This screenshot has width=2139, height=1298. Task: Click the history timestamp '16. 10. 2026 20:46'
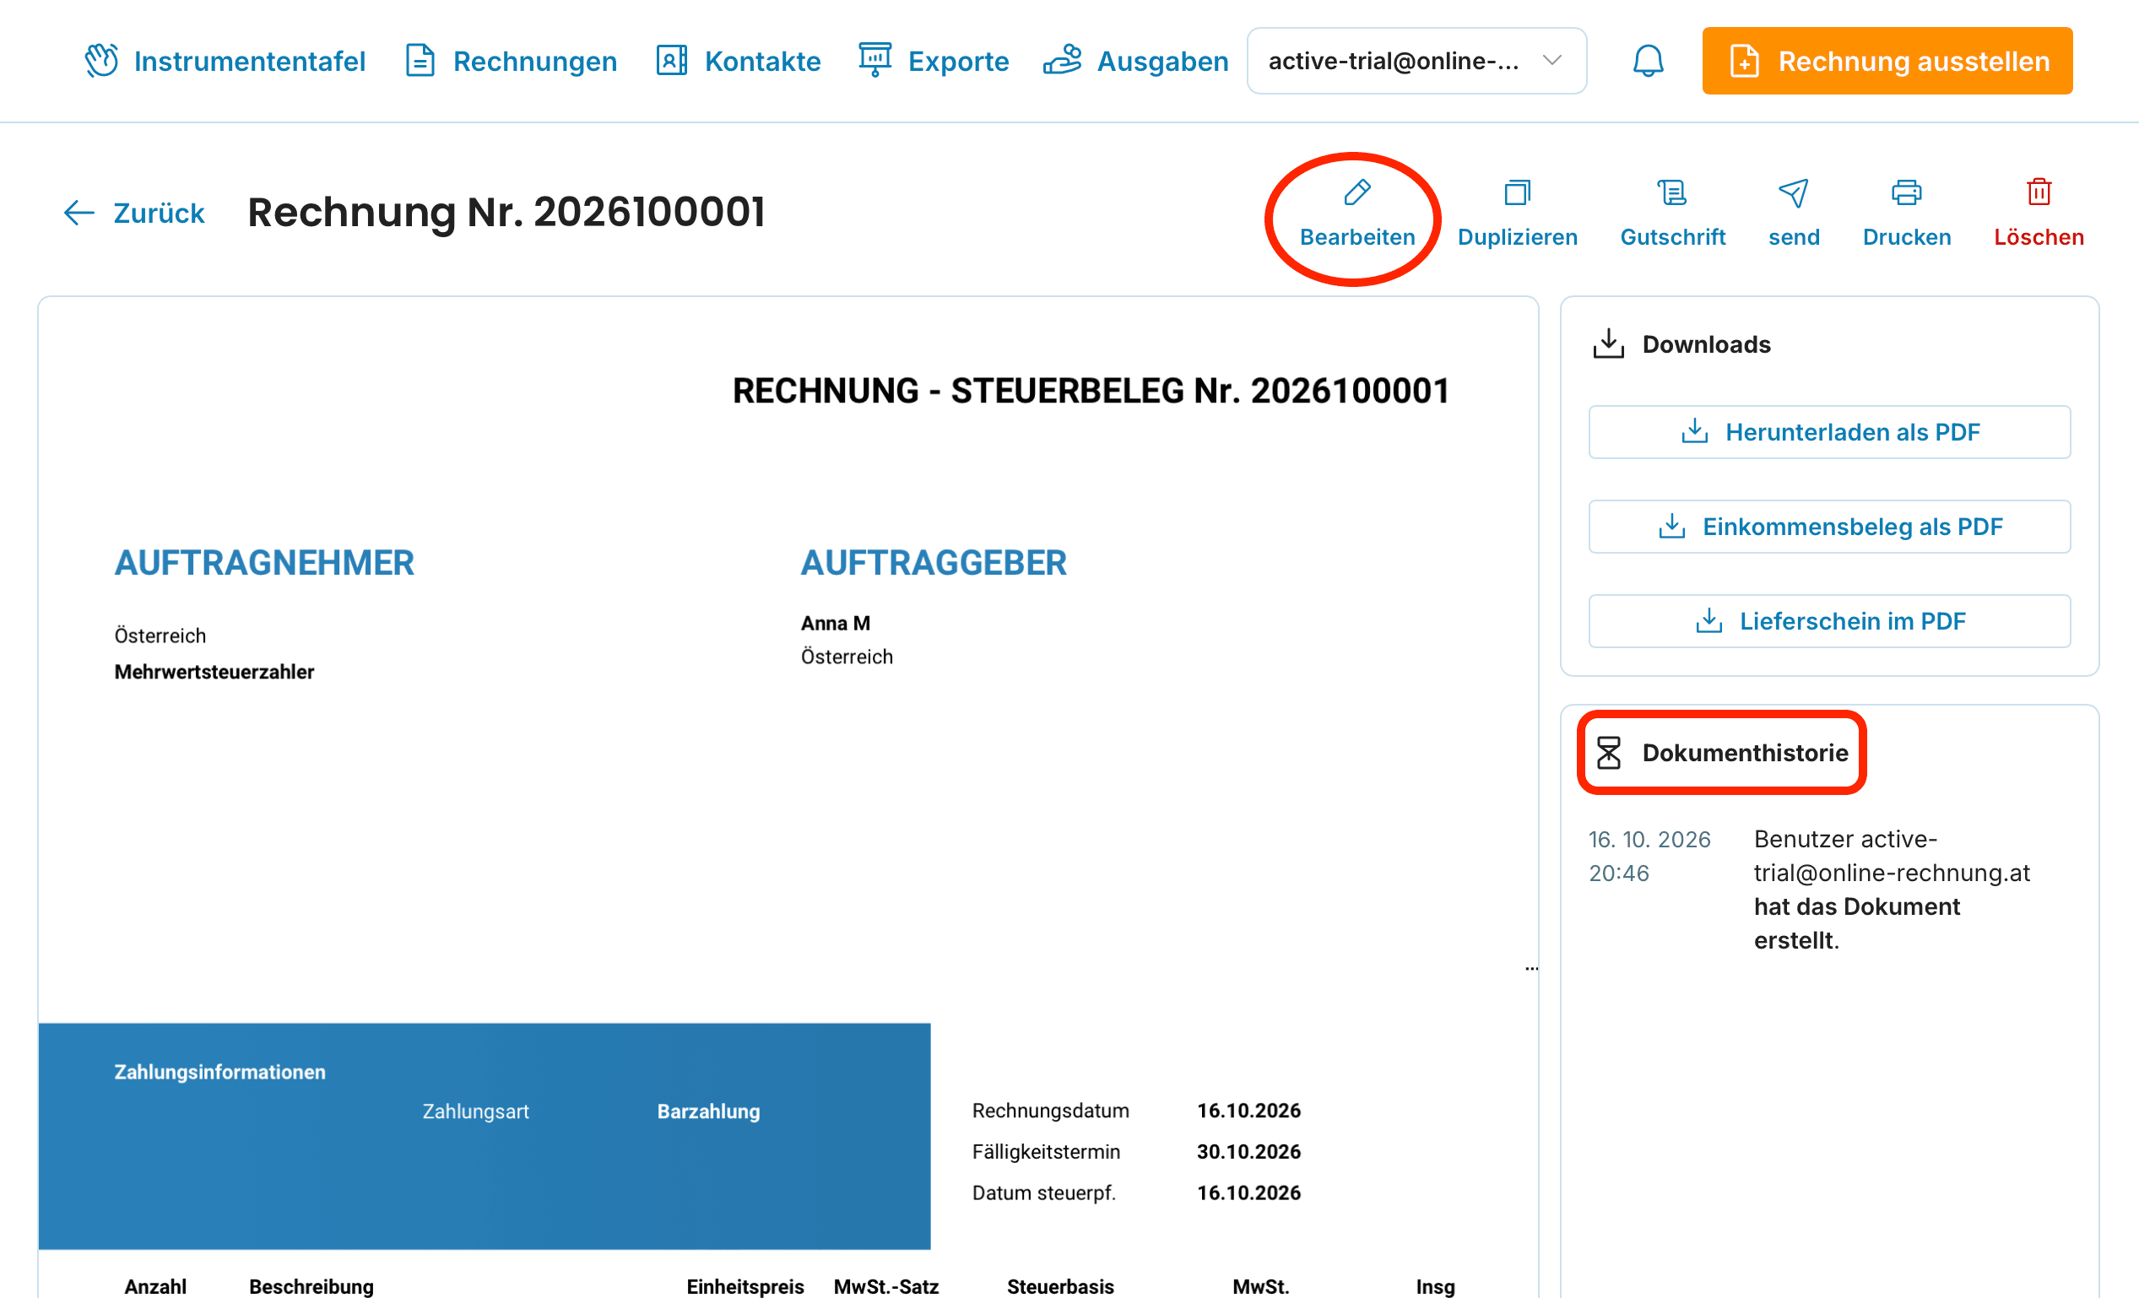coord(1649,856)
